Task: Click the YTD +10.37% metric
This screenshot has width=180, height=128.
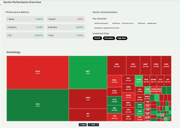Action: click(25, 35)
